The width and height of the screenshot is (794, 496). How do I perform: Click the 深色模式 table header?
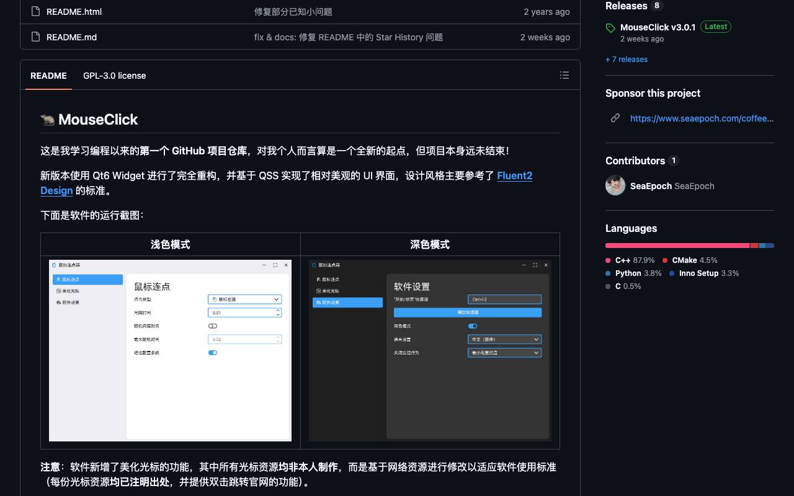pos(430,244)
